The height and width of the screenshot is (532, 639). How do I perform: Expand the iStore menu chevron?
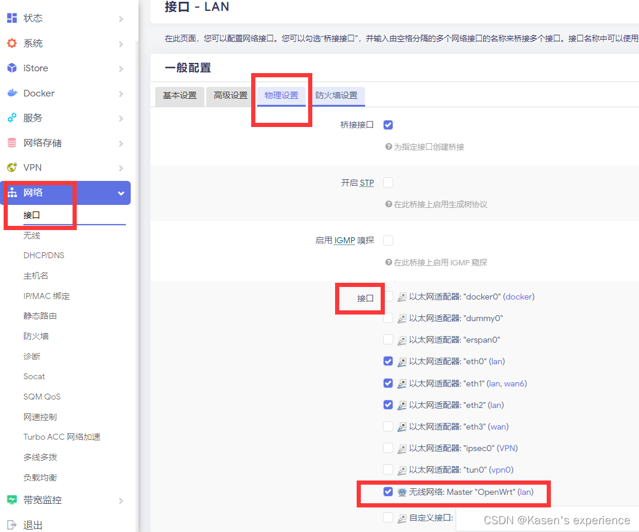click(x=121, y=69)
